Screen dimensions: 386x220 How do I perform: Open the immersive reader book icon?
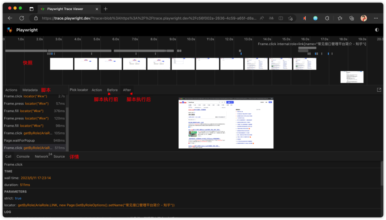point(281,18)
